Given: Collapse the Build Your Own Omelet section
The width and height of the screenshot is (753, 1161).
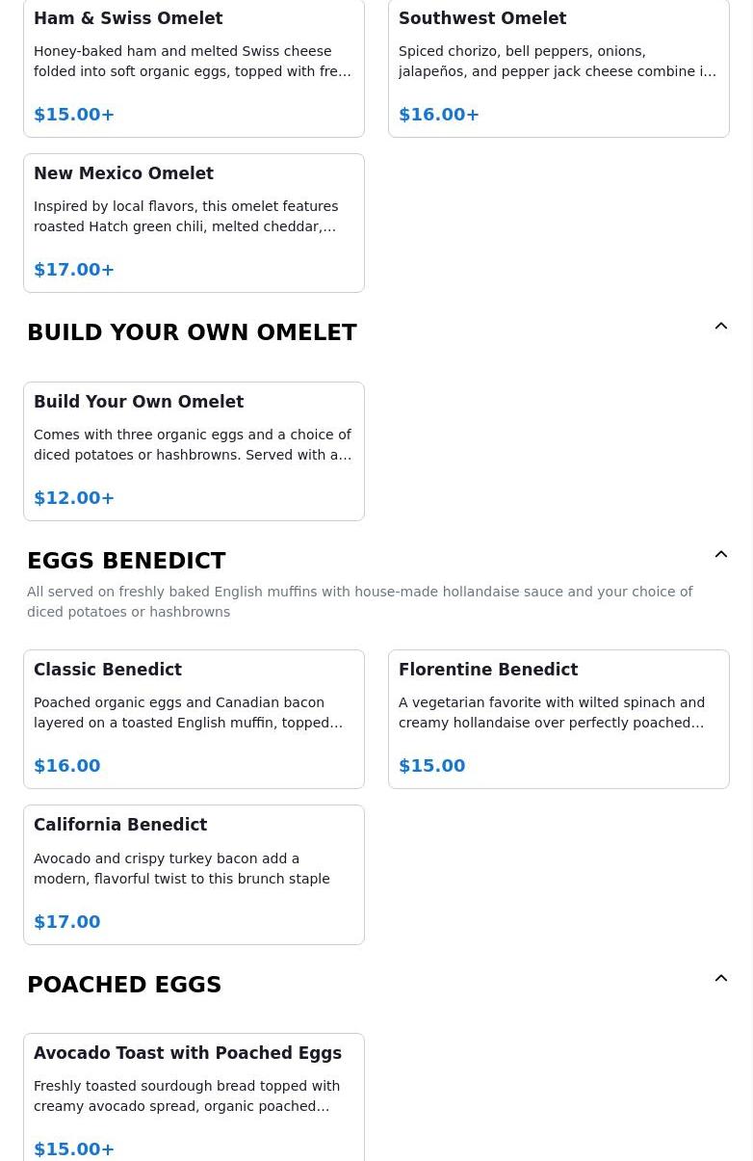Looking at the screenshot, I should coord(720,327).
